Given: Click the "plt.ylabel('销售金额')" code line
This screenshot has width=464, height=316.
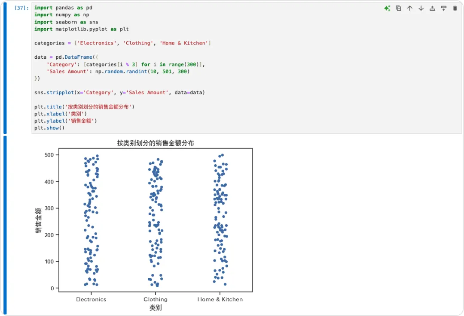Looking at the screenshot, I should [x=66, y=121].
